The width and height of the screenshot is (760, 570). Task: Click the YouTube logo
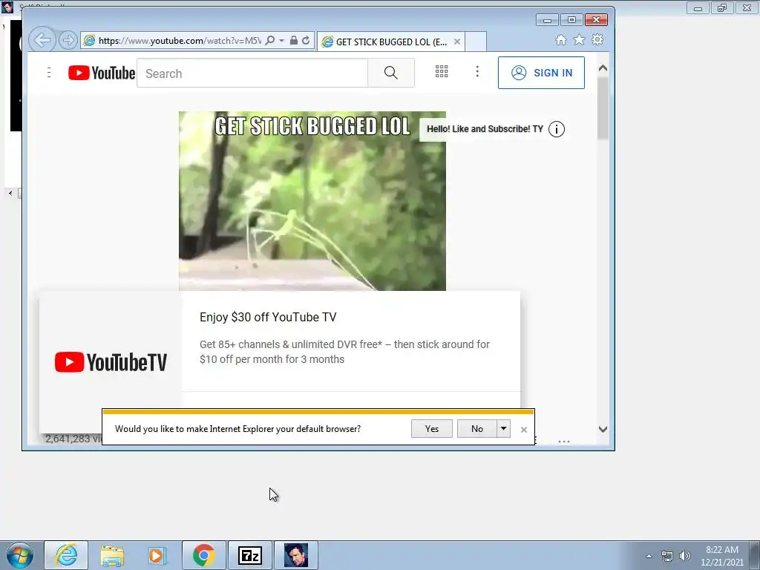point(102,73)
